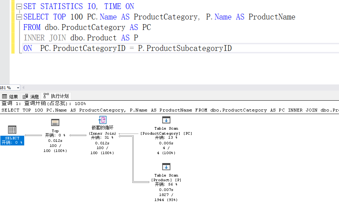Switch to the 结果 tab
Viewport: 339px width, 218px height.
pyautogui.click(x=10, y=96)
